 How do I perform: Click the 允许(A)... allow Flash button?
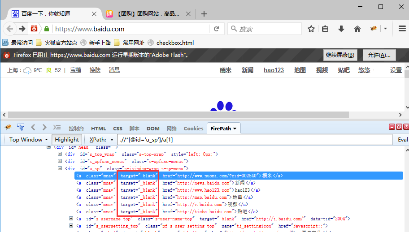[379, 55]
